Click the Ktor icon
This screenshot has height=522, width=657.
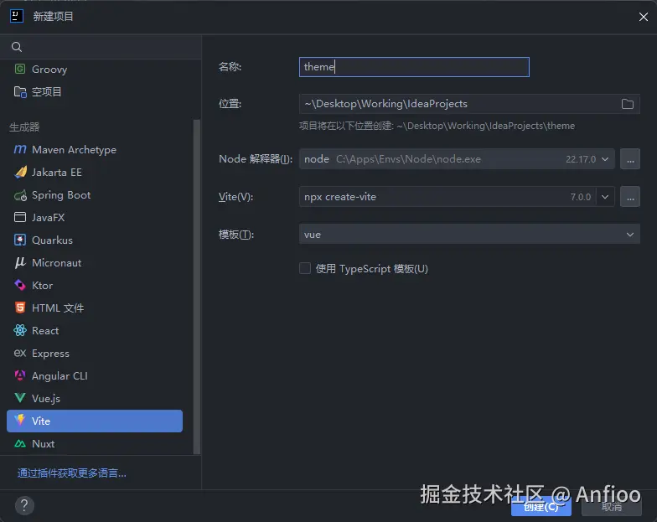coord(20,285)
